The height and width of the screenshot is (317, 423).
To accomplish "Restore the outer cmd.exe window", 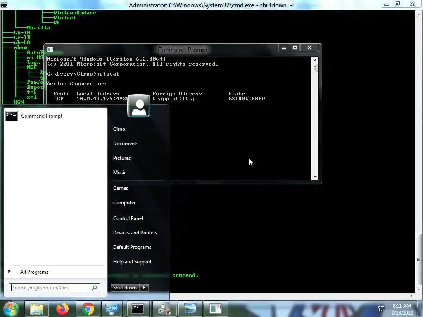I will click(x=397, y=4).
